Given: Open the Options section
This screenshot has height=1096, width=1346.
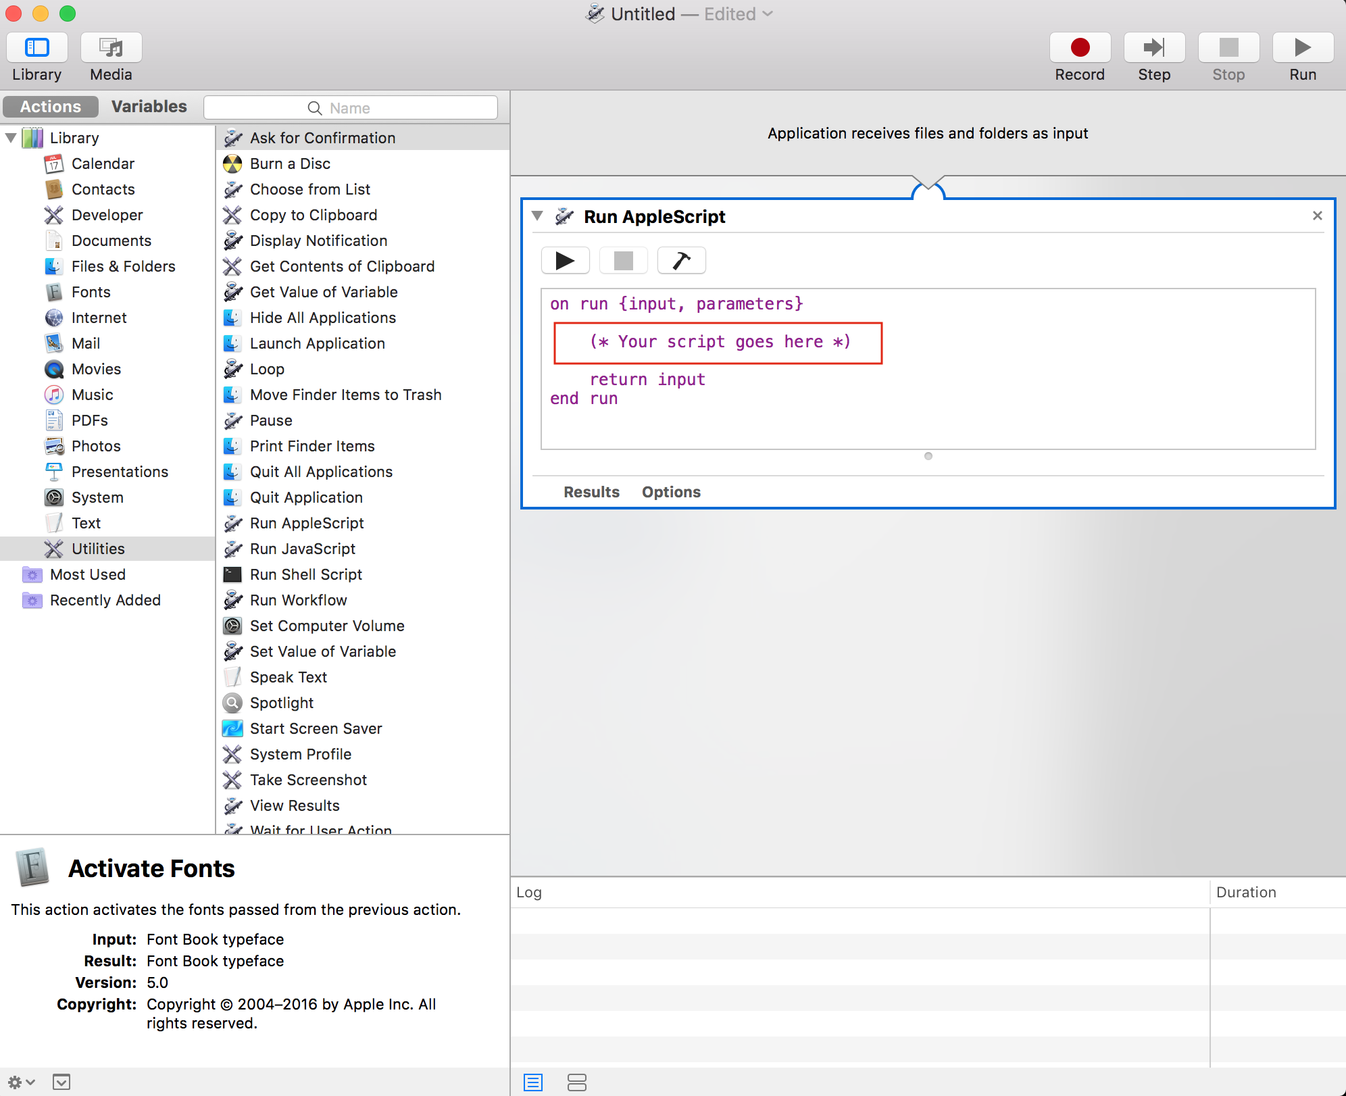Looking at the screenshot, I should pyautogui.click(x=671, y=492).
